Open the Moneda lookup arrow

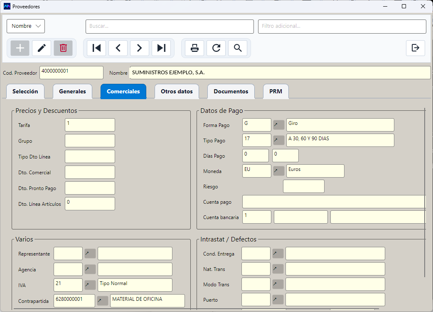[279, 171]
